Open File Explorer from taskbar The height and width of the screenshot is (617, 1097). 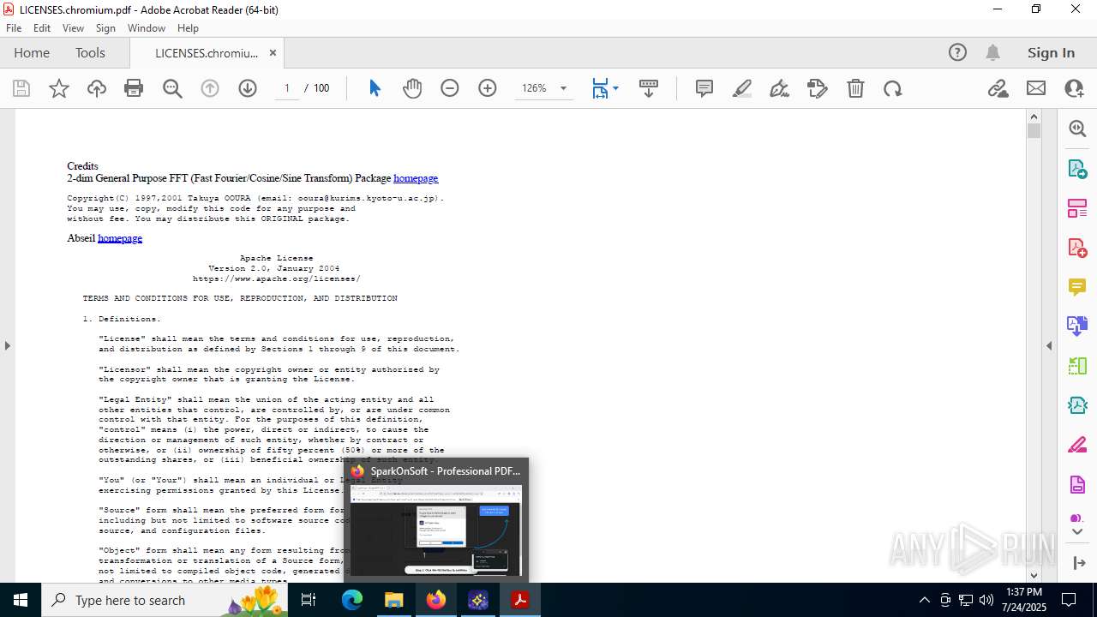[394, 600]
